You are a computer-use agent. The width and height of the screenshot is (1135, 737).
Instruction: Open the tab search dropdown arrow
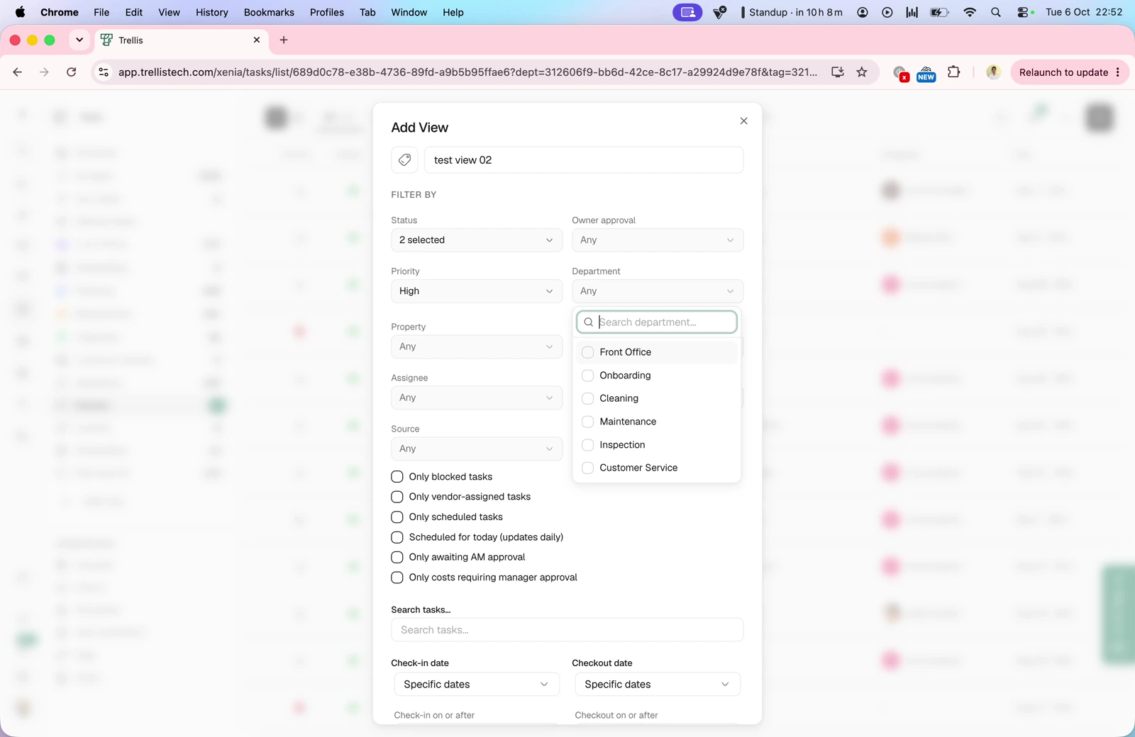click(79, 40)
